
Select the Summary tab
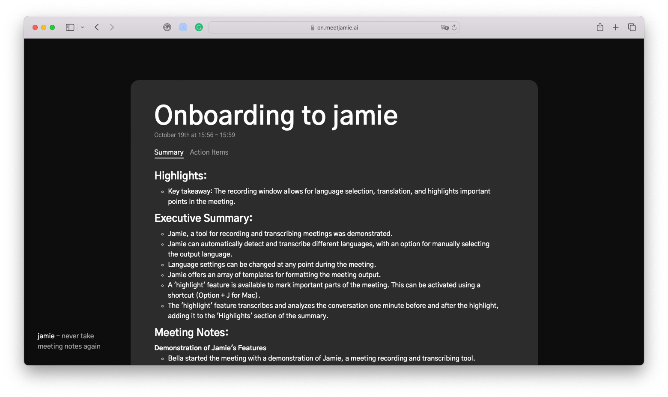[x=169, y=152]
